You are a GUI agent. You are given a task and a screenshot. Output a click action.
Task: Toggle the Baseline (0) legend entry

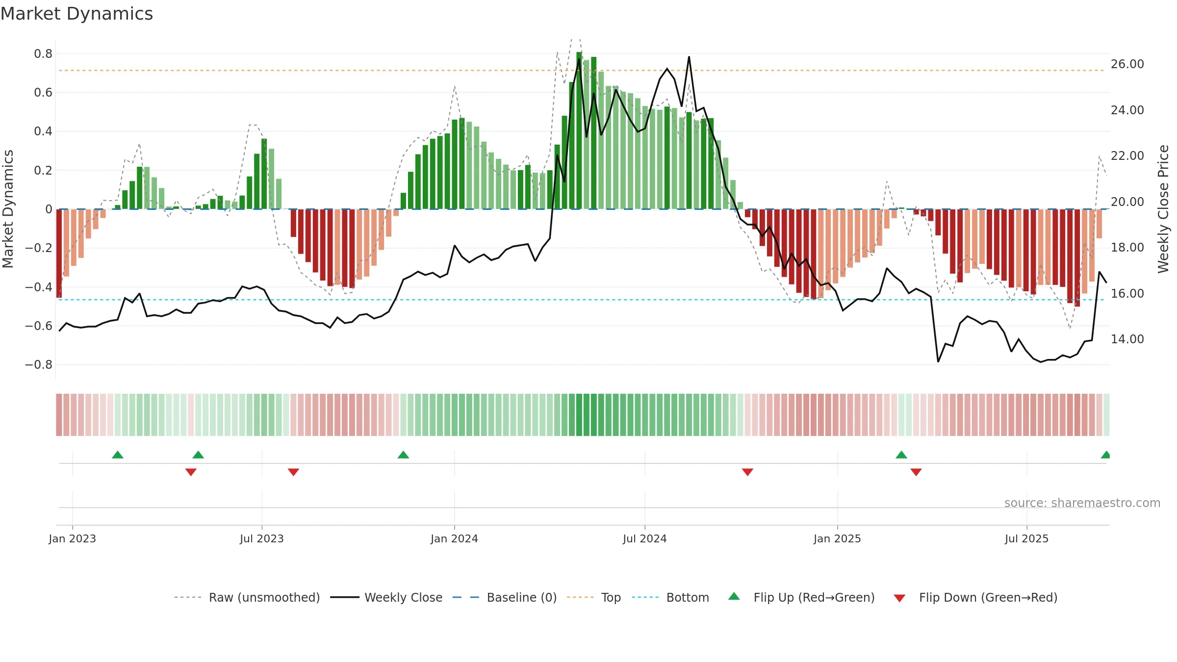[x=505, y=597]
